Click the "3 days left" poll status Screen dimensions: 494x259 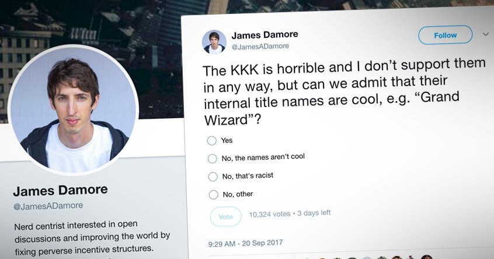314,213
